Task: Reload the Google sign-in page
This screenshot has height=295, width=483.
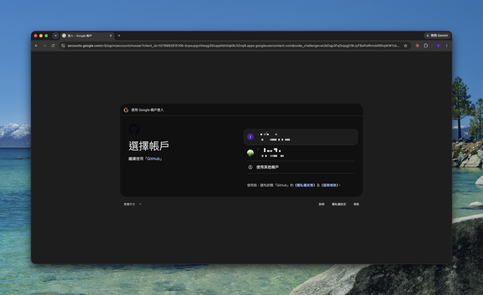Action: 53,46
